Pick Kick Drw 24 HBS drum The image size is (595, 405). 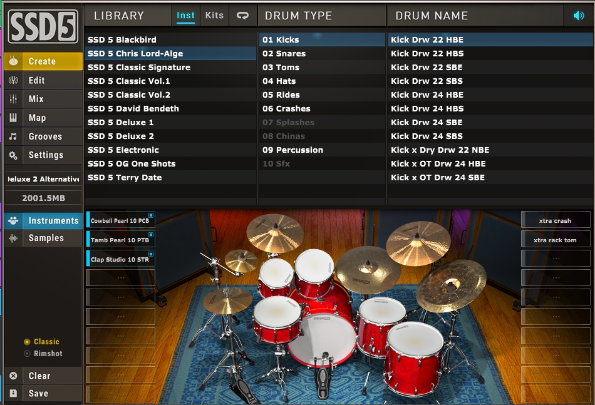(490, 108)
